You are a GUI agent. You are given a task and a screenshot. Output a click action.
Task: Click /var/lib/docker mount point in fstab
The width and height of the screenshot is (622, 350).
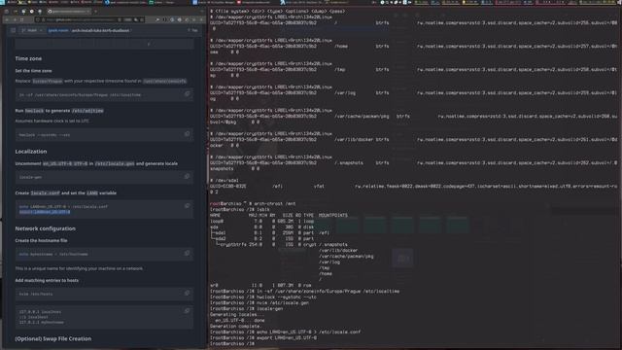tap(354, 140)
